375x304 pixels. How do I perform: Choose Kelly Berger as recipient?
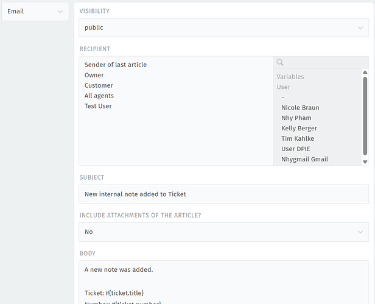pyautogui.click(x=299, y=129)
